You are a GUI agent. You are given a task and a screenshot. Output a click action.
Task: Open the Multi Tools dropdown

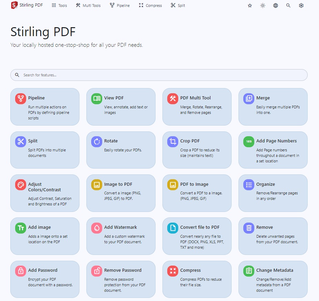pyautogui.click(x=88, y=6)
